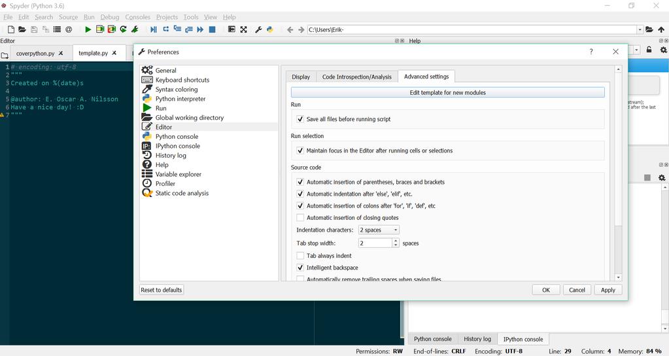Open the file list icon in the toolbar
669x356 pixels.
tap(57, 29)
